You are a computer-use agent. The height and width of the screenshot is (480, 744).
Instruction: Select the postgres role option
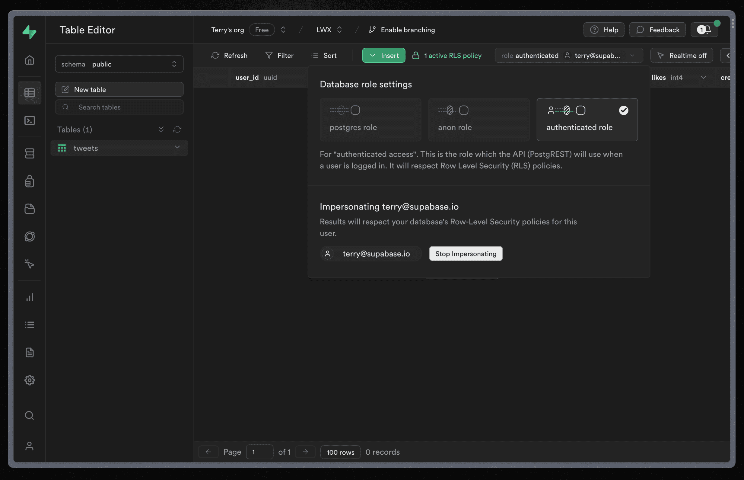point(370,119)
